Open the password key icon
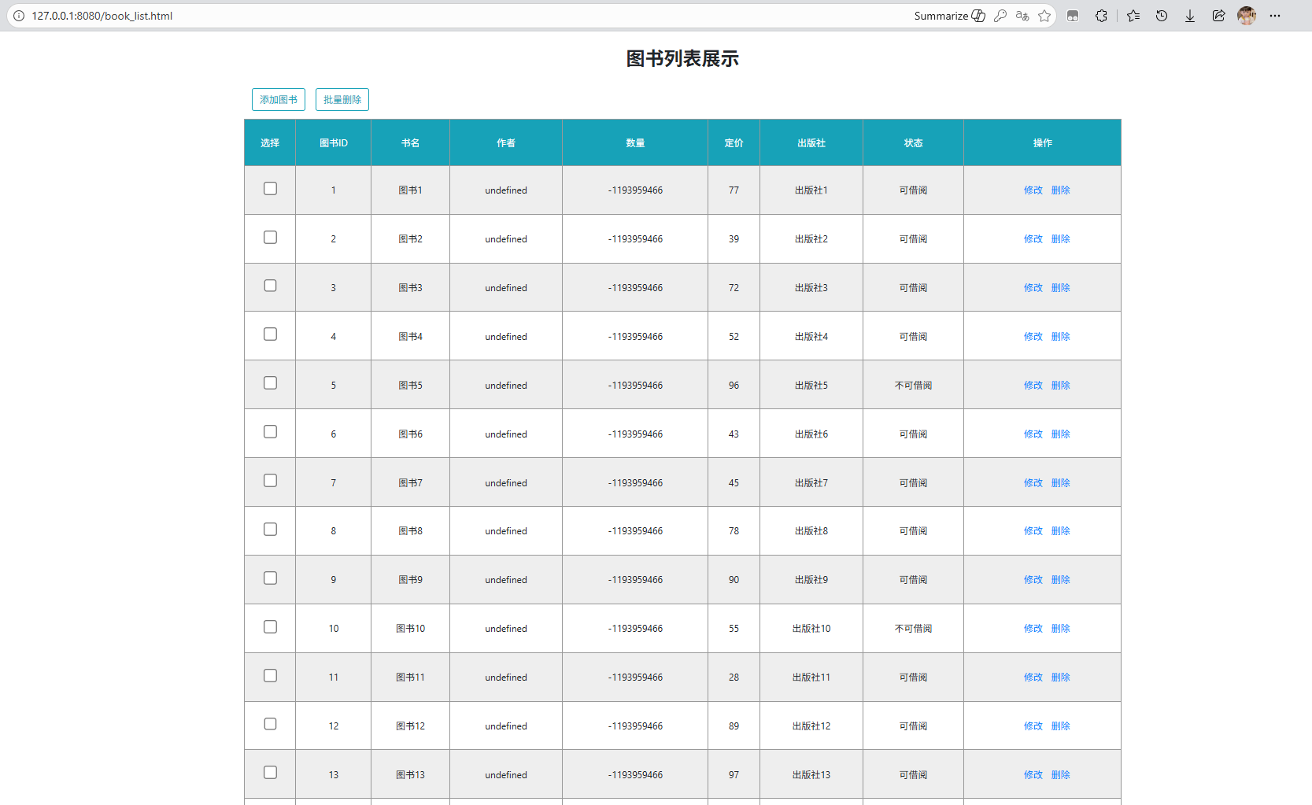The width and height of the screenshot is (1312, 805). 1000,16
